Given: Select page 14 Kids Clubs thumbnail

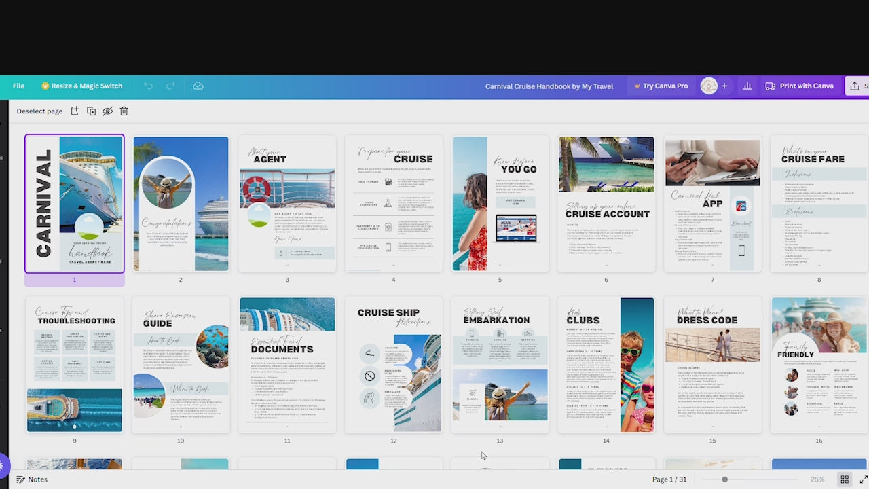Looking at the screenshot, I should pyautogui.click(x=606, y=365).
